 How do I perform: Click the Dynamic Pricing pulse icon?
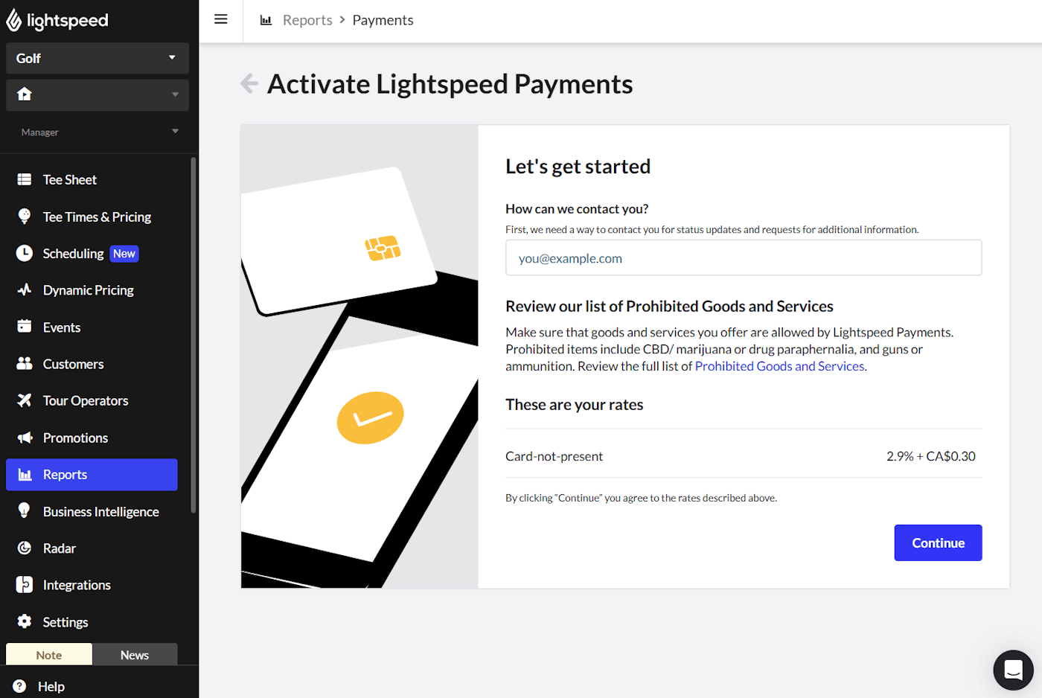coord(25,290)
